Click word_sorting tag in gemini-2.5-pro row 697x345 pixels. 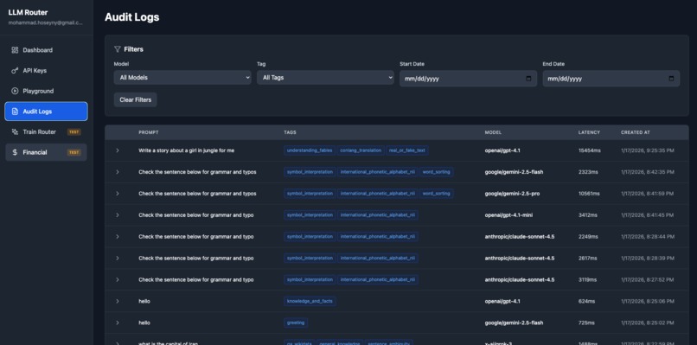point(437,194)
